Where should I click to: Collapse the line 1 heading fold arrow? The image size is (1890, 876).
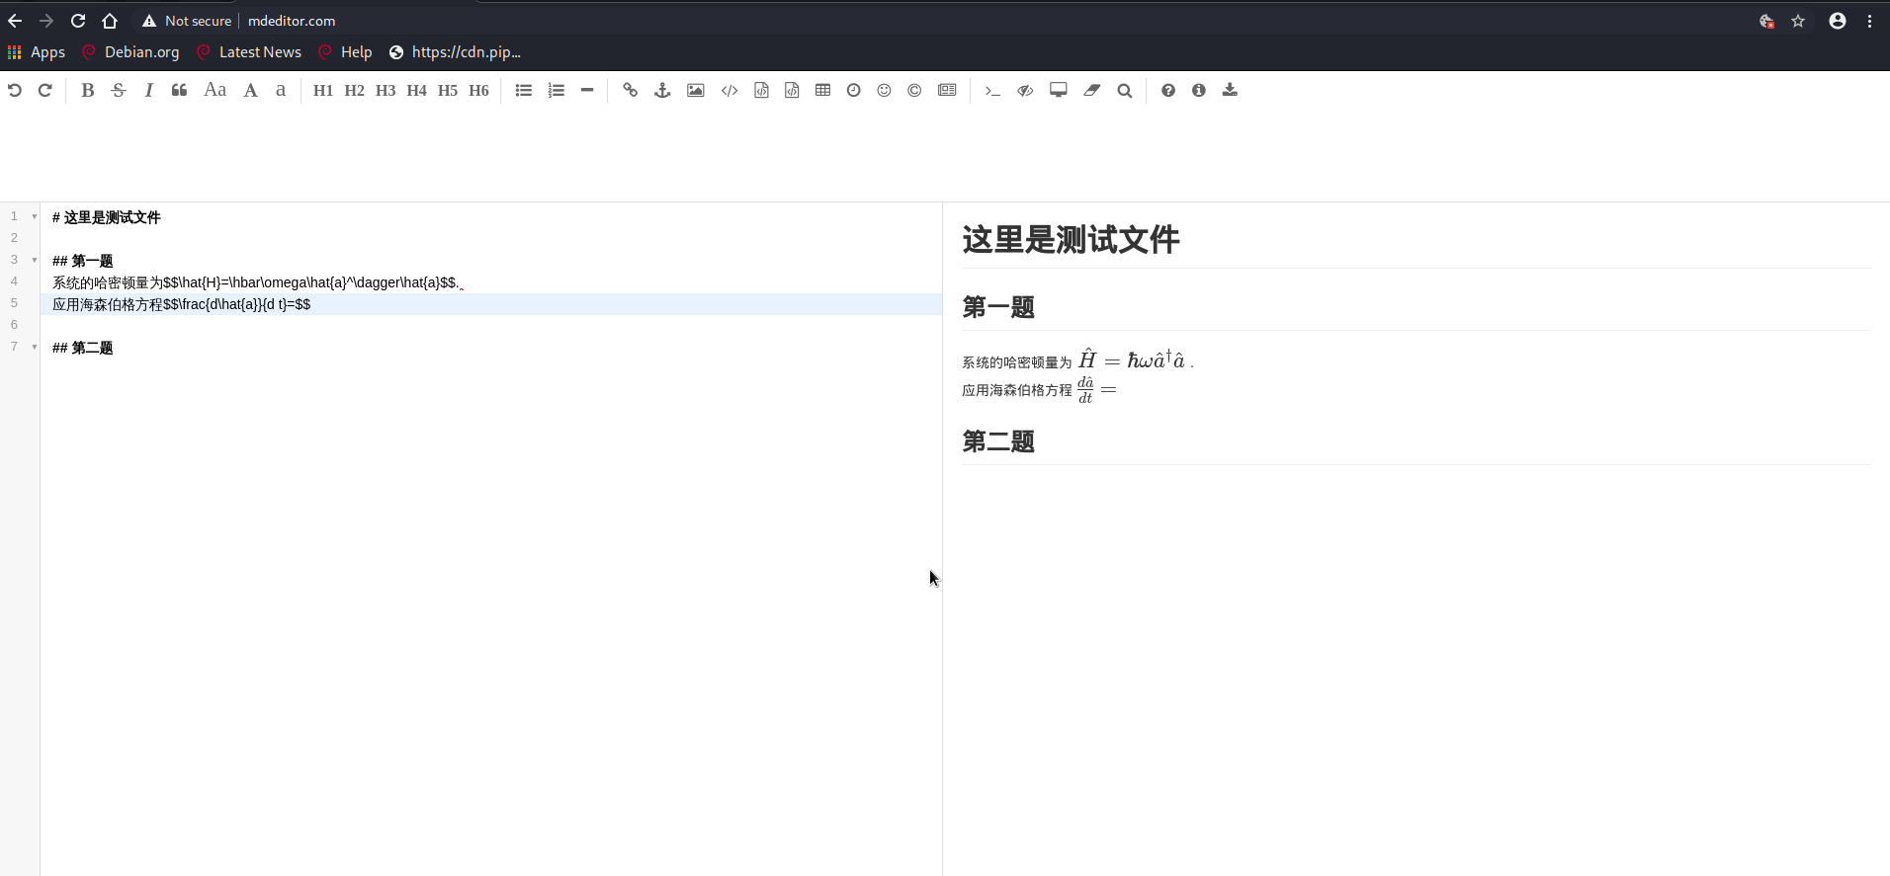pyautogui.click(x=35, y=216)
